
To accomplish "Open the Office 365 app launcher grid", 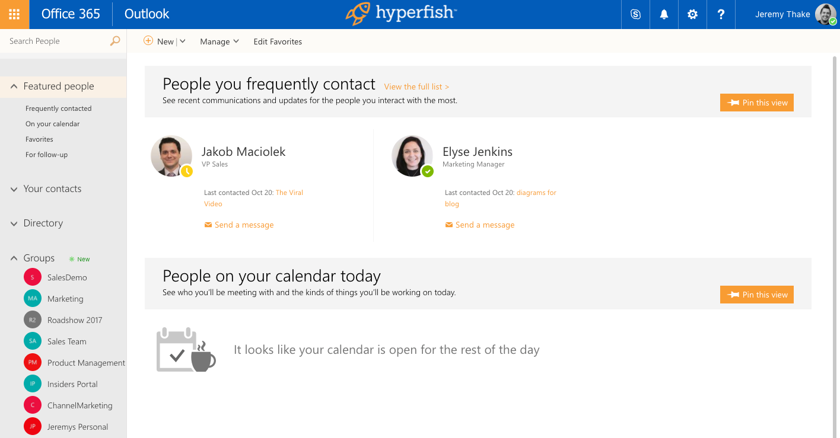I will coord(14,14).
